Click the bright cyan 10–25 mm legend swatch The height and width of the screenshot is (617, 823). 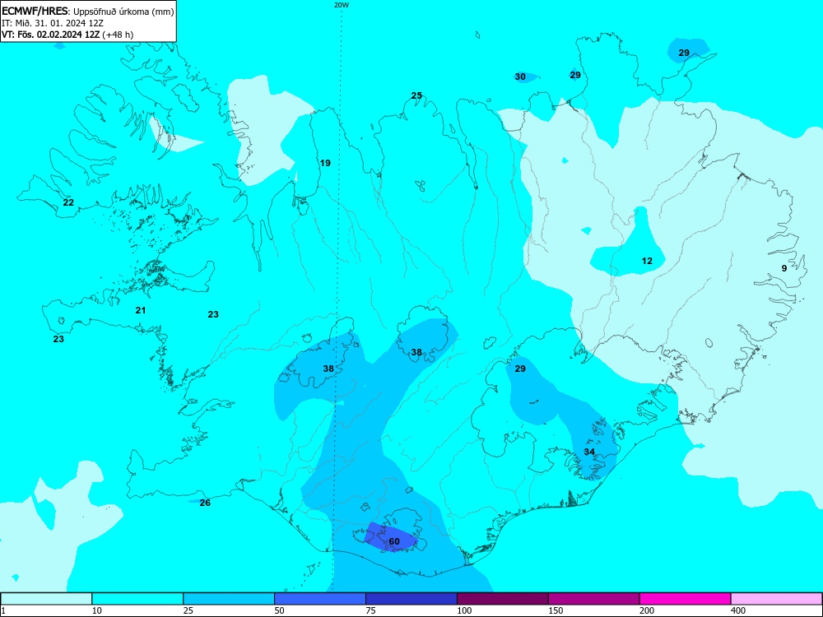(137, 599)
